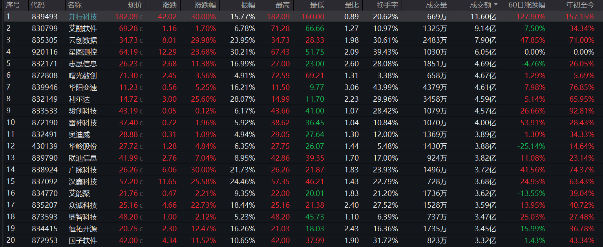
Task: Click stock code 430139
Action: point(45,146)
